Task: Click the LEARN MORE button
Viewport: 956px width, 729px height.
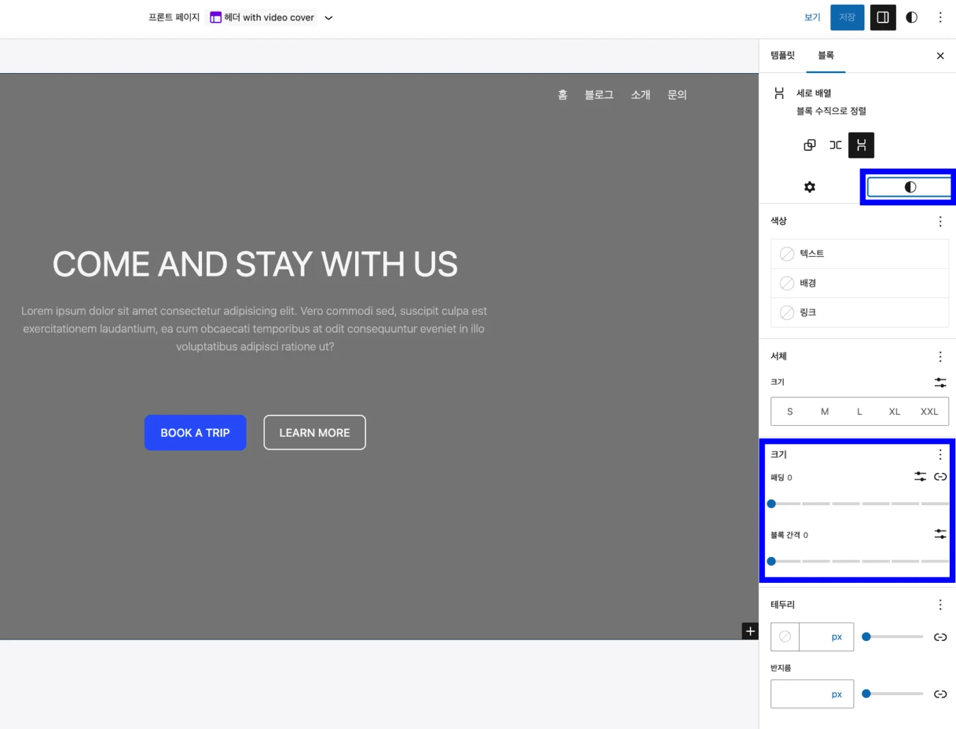Action: (315, 433)
